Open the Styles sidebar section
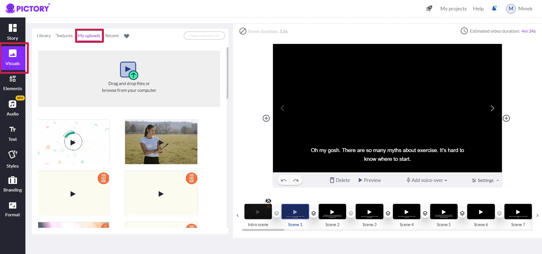The width and height of the screenshot is (542, 254). tap(12, 159)
